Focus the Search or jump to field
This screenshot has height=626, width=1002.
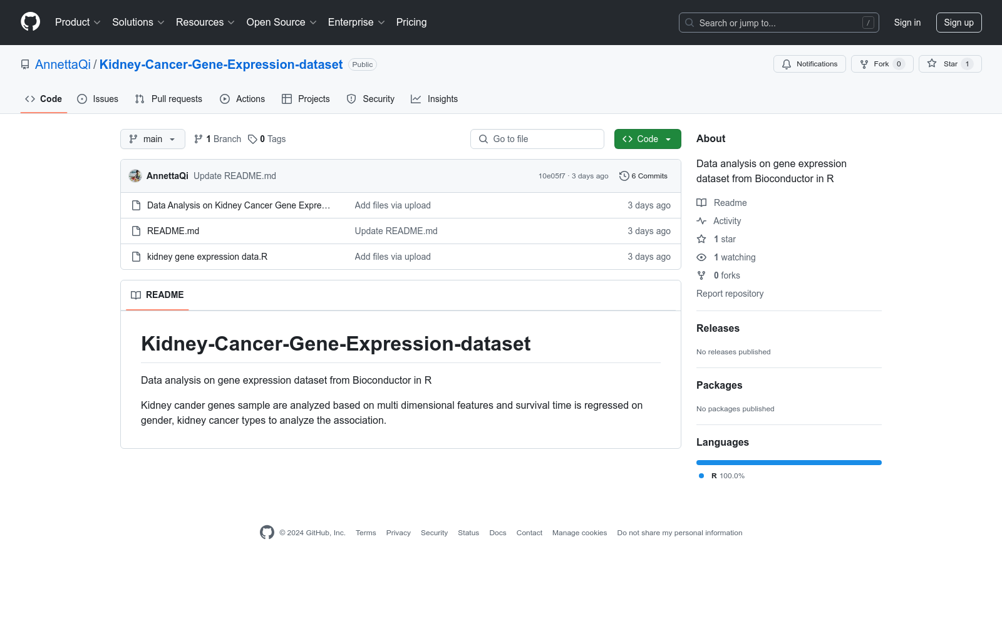click(779, 23)
